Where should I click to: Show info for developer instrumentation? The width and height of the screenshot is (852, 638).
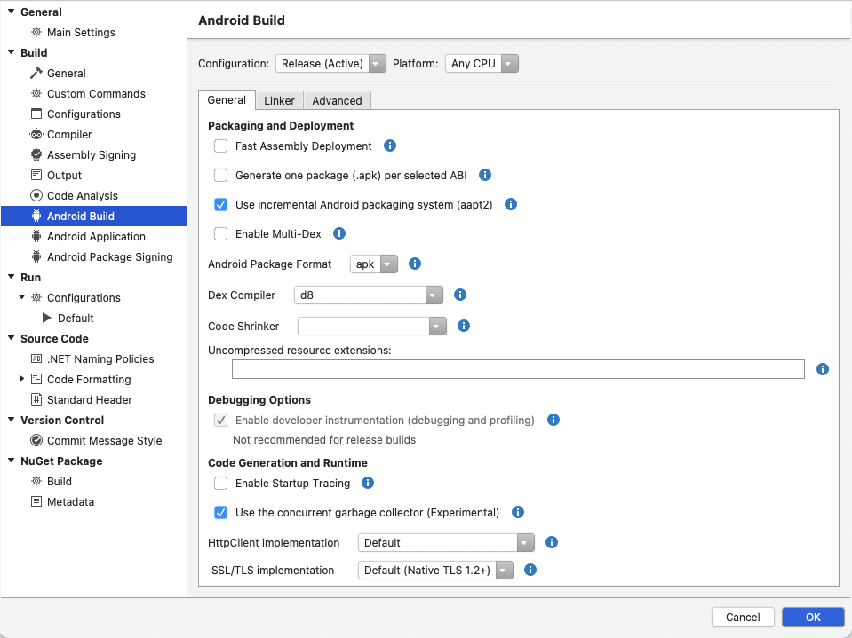point(553,420)
